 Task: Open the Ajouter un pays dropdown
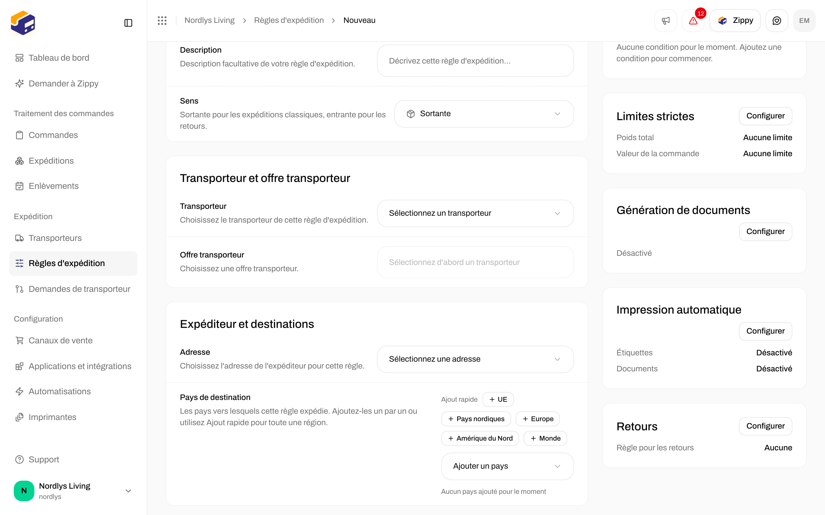tap(507, 466)
